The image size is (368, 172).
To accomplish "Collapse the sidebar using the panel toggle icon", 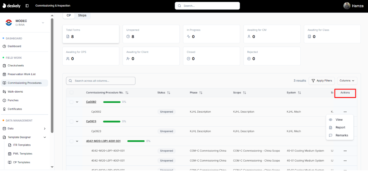I will coord(27,6).
